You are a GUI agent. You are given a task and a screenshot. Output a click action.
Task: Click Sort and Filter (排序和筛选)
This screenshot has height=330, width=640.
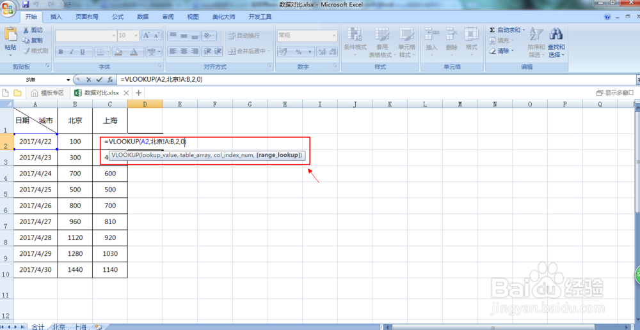pyautogui.click(x=536, y=43)
